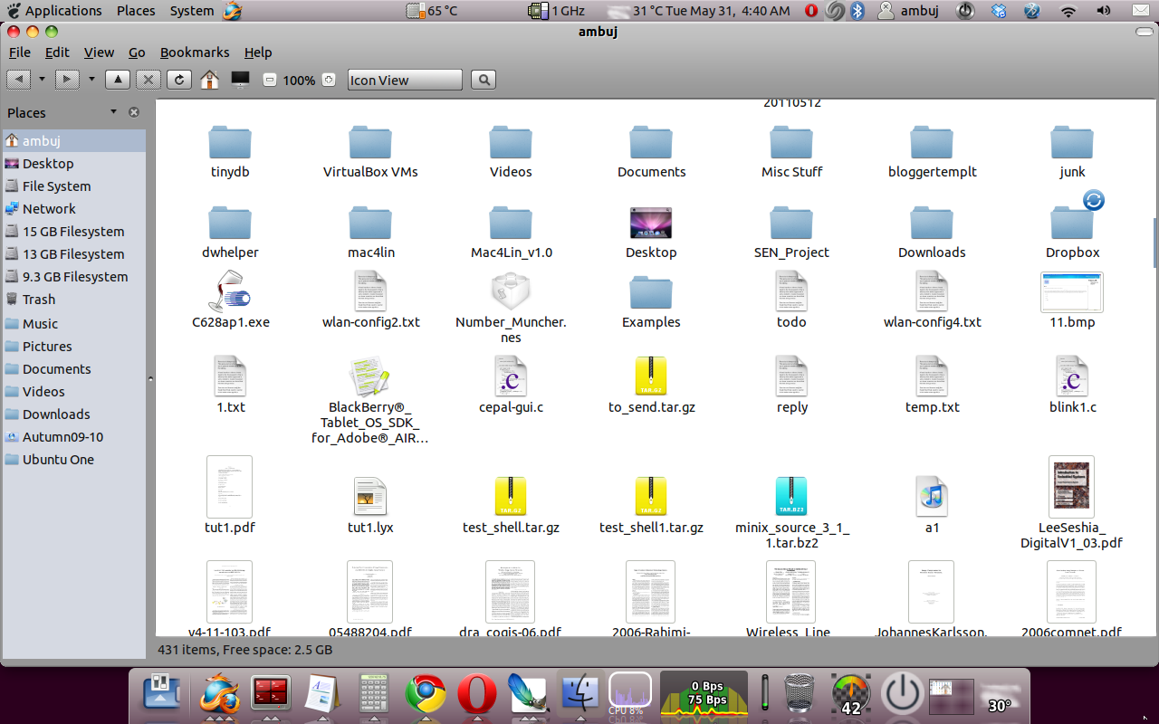Open Opera browser from the dock
This screenshot has height=724, width=1159.
pyautogui.click(x=475, y=695)
